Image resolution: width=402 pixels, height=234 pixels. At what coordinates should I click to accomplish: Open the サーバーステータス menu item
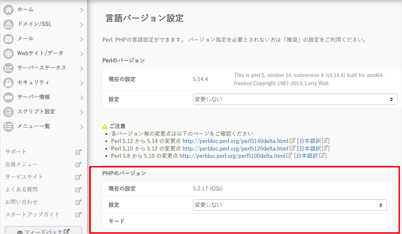[41, 68]
